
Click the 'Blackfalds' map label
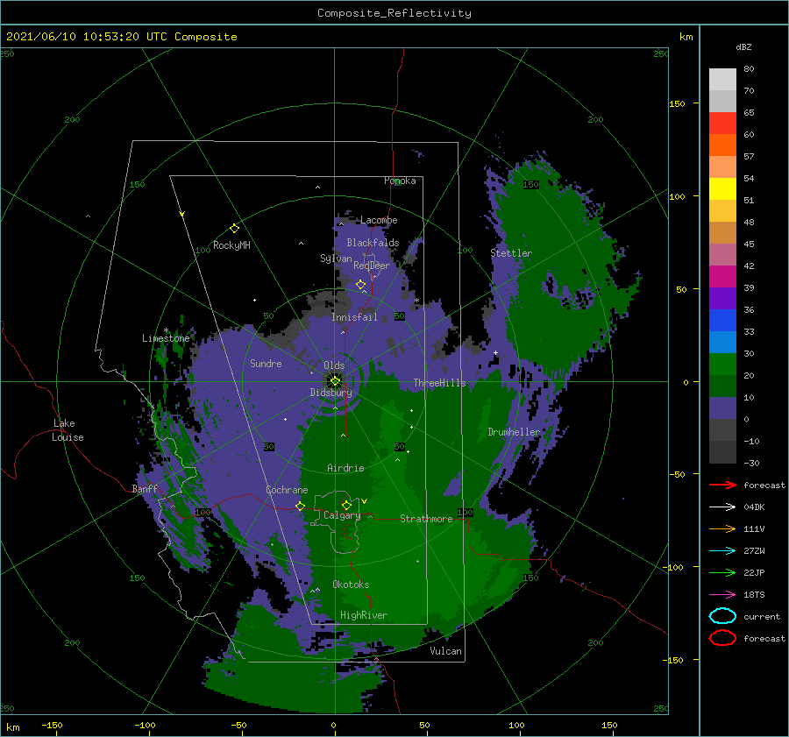(x=373, y=243)
